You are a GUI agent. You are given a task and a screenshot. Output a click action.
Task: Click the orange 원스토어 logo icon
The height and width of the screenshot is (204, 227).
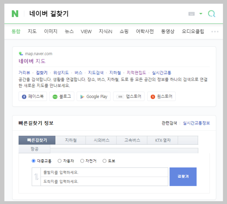pos(153,97)
